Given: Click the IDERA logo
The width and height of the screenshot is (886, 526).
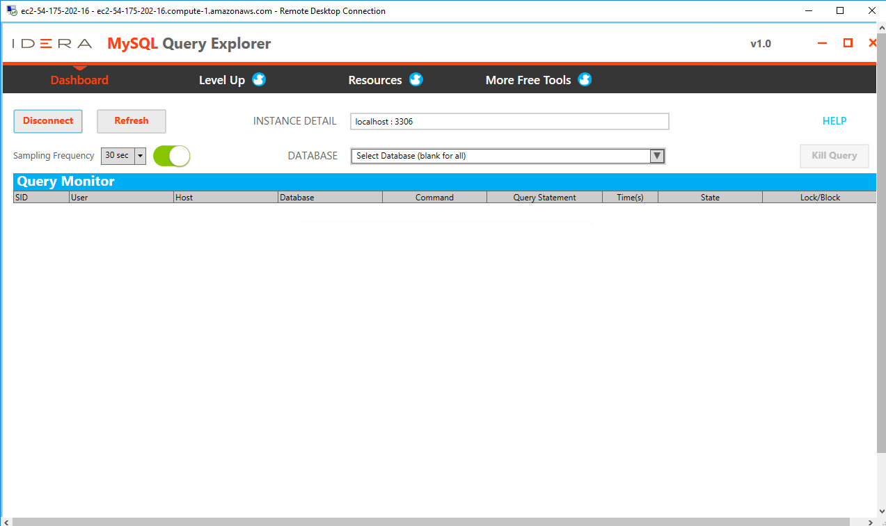Looking at the screenshot, I should click(51, 43).
